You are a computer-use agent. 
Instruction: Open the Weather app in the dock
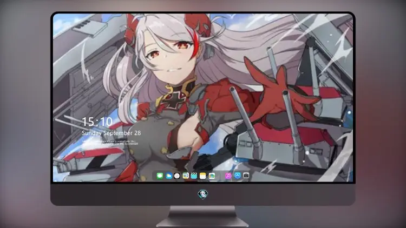(x=168, y=176)
